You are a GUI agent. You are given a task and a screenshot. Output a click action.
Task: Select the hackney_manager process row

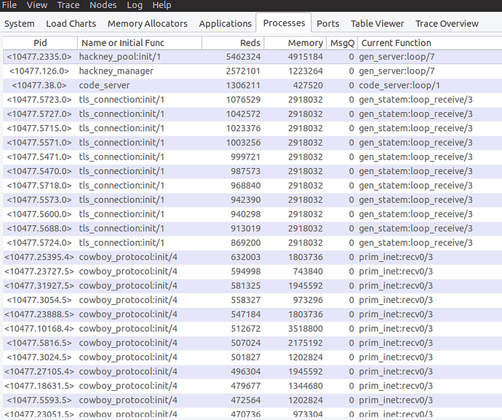tap(252, 71)
